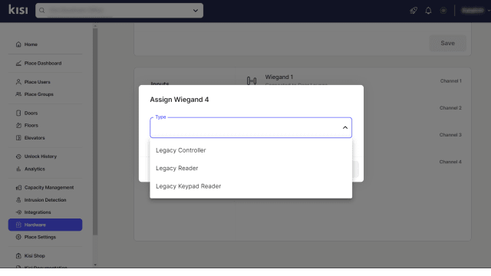Choose Legacy Reader option
This screenshot has width=491, height=276.
pos(251,169)
